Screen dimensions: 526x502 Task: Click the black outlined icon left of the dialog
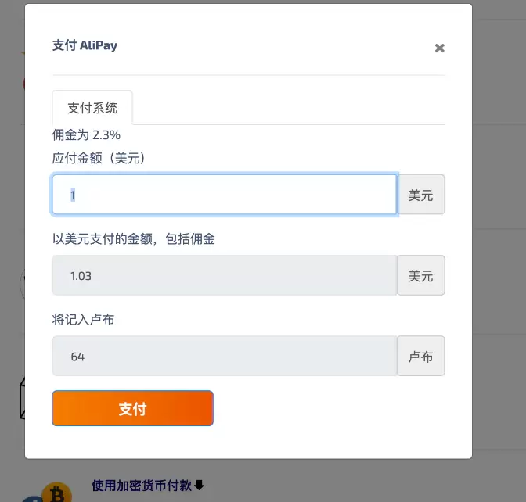[22, 398]
